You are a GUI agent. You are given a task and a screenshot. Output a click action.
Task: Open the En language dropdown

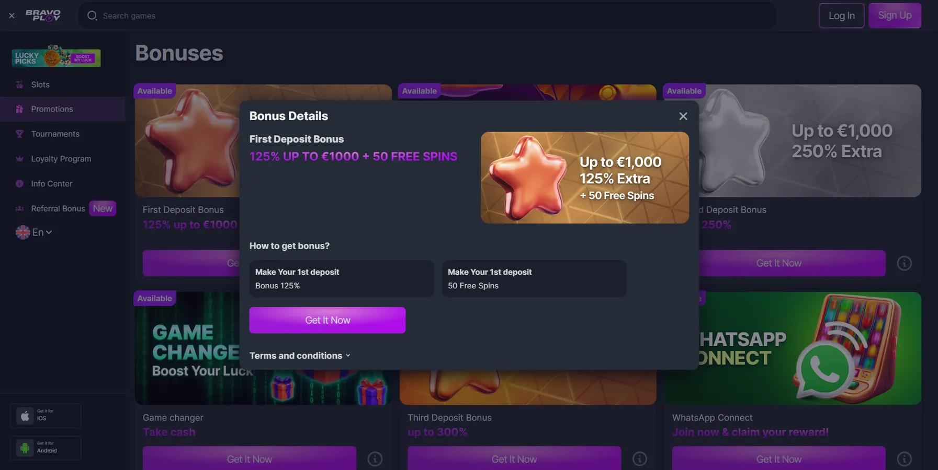click(x=34, y=232)
